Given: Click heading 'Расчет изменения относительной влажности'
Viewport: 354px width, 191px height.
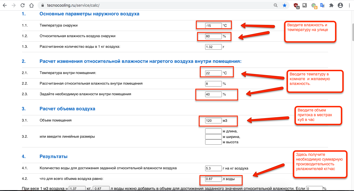Looking at the screenshot, I should (x=140, y=61).
